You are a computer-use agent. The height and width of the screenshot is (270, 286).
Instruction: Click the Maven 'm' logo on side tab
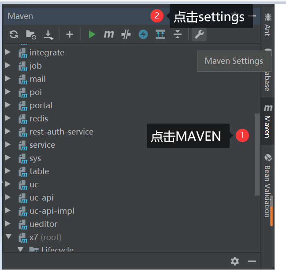(x=268, y=108)
